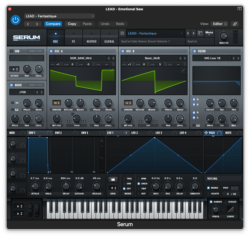Click the VELO drag-source cross icon

click(206, 133)
